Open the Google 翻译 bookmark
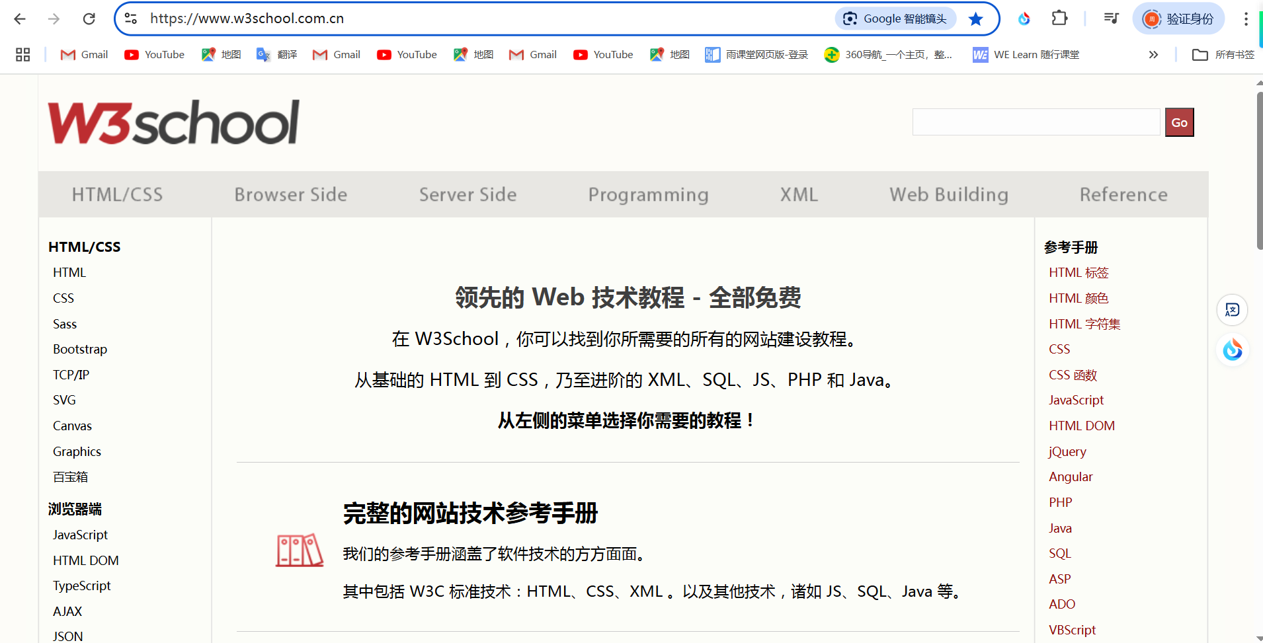This screenshot has width=1263, height=643. coord(276,54)
